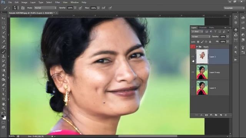Hide Layer 0 copy using eye icon
246x138 pixels.
[193, 72]
